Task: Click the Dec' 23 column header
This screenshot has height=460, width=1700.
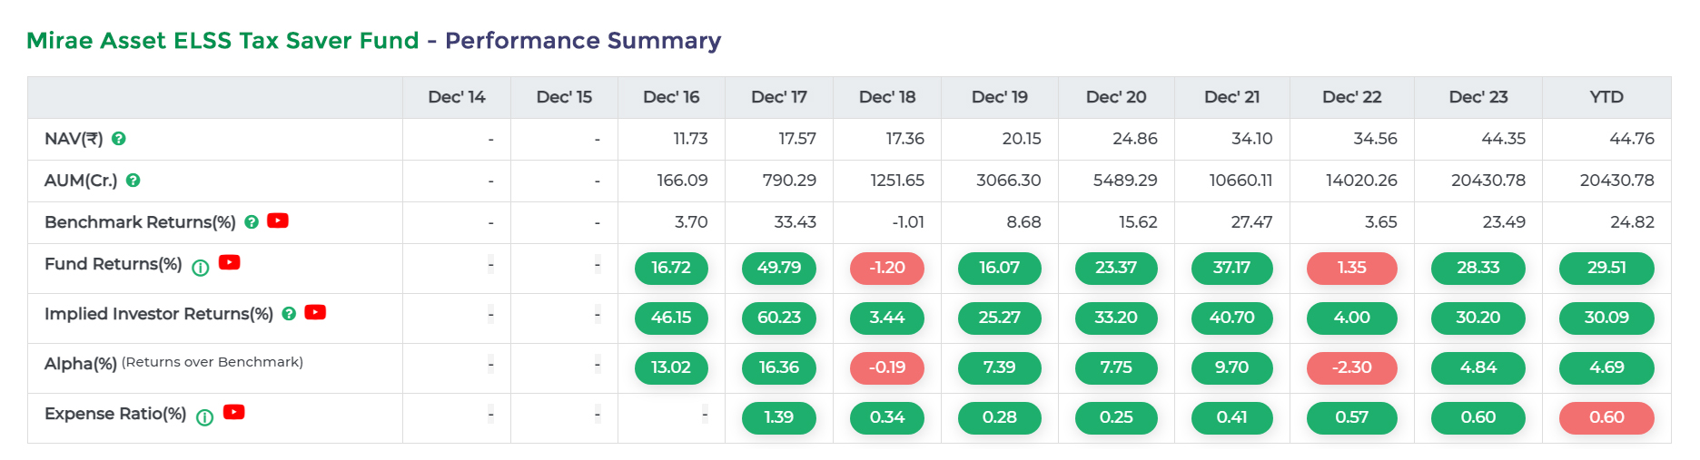Action: point(1478,97)
